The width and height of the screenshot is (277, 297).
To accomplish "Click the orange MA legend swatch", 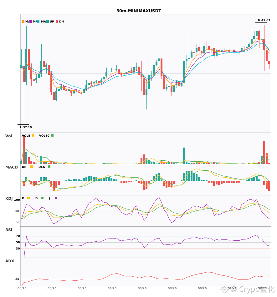I will [23, 22].
